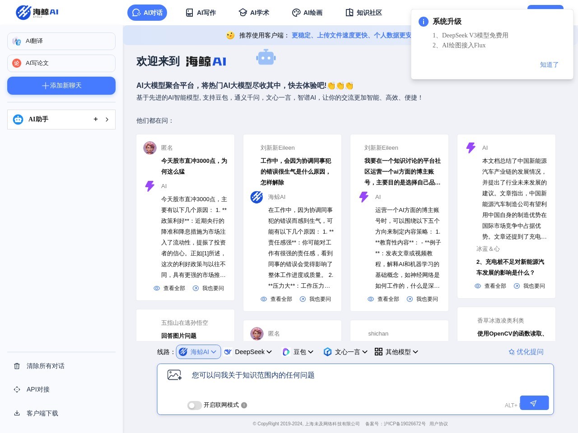
Task: Click the red AI写论文 icon
Action: point(17,63)
